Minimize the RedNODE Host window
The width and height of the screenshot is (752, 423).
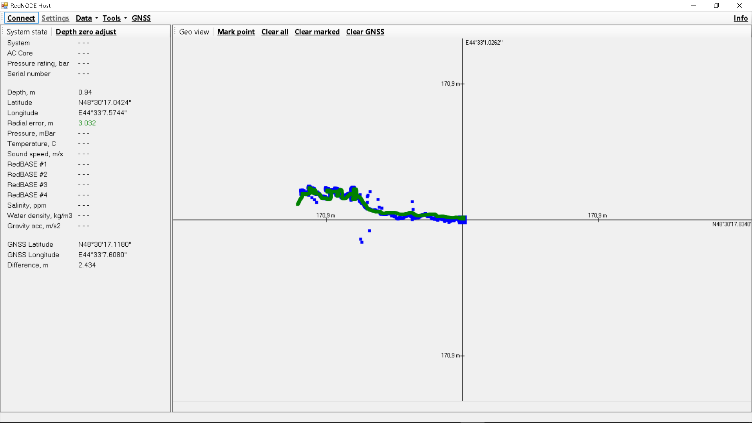[x=693, y=5]
